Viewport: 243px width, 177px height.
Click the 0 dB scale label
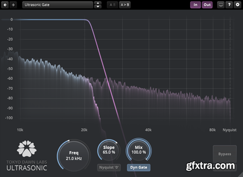click(12, 20)
